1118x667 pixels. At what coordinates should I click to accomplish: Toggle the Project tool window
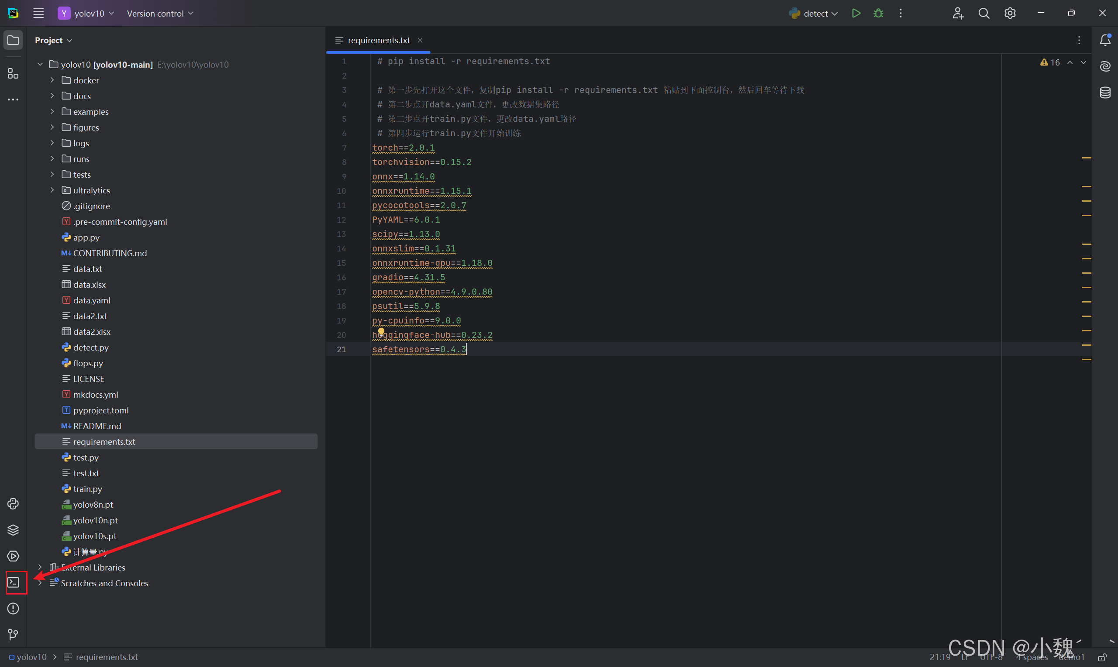pos(14,41)
